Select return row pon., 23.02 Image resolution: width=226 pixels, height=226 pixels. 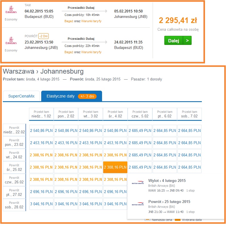coord(14,142)
